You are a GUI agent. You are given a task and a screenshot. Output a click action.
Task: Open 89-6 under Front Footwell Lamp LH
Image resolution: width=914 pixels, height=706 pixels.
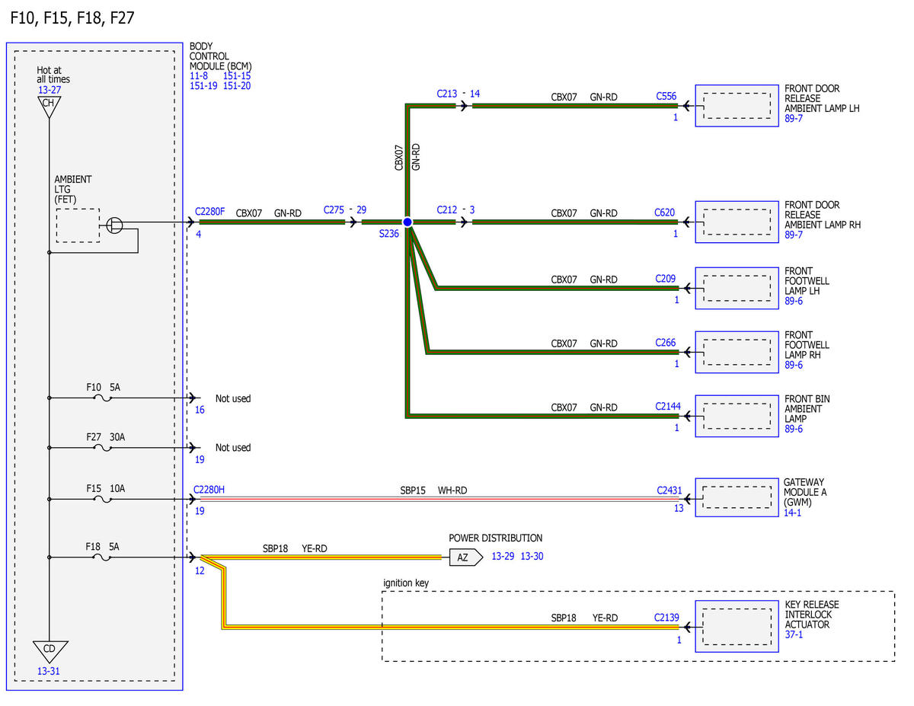pyautogui.click(x=794, y=301)
